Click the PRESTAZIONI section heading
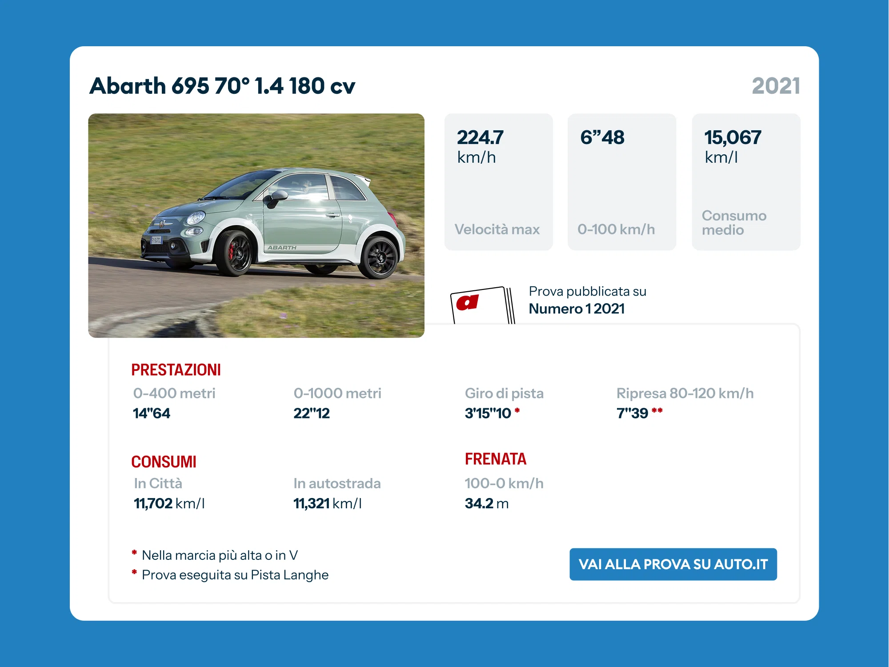This screenshot has width=889, height=667. pos(176,370)
